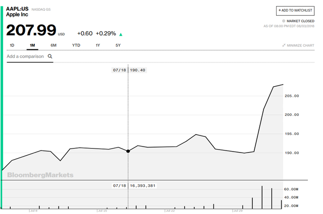Select the 1D time range tab
The width and height of the screenshot is (323, 214).
(12, 45)
